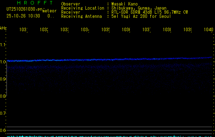This screenshot has height=137, width=215.
Task: Click the 'Receiving Location' field label
Action: (82, 8)
